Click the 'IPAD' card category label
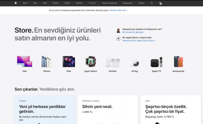This screenshot has height=124, width=203. (x=147, y=101)
